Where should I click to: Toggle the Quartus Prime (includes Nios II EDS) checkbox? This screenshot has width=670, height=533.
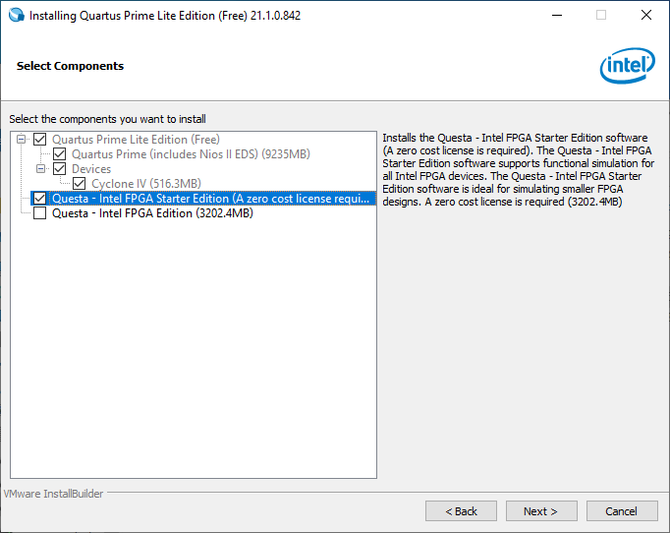click(x=59, y=154)
